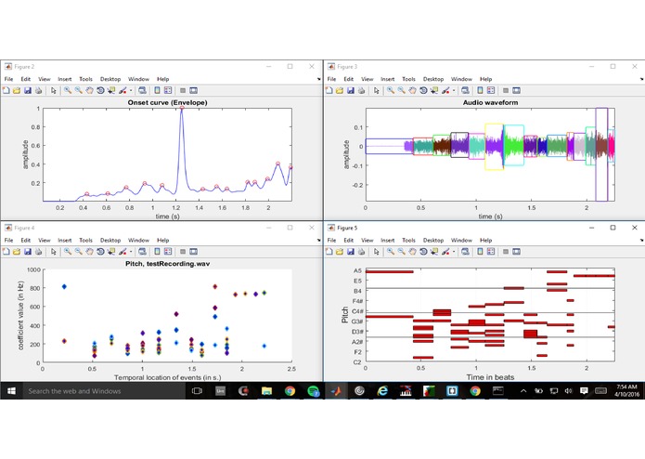Click Brush/Select Data icon in Figure 2
Screen dimensions: 645x459
(123, 90)
